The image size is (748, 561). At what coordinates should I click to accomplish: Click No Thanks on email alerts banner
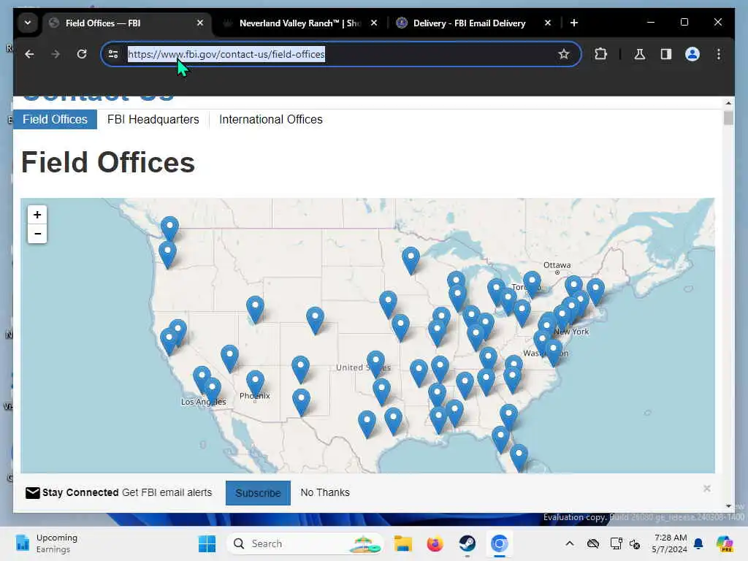click(325, 493)
